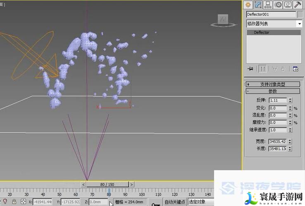Open the Motion panel icon
305x206 pixels.
pyautogui.click(x=278, y=5)
